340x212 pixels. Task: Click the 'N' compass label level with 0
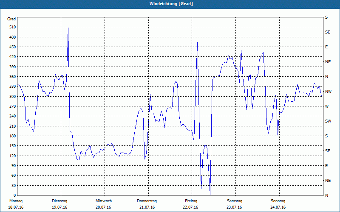[x=326, y=195]
